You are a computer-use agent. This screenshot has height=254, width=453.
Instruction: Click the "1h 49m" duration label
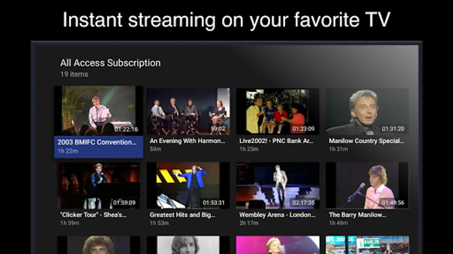coord(338,223)
